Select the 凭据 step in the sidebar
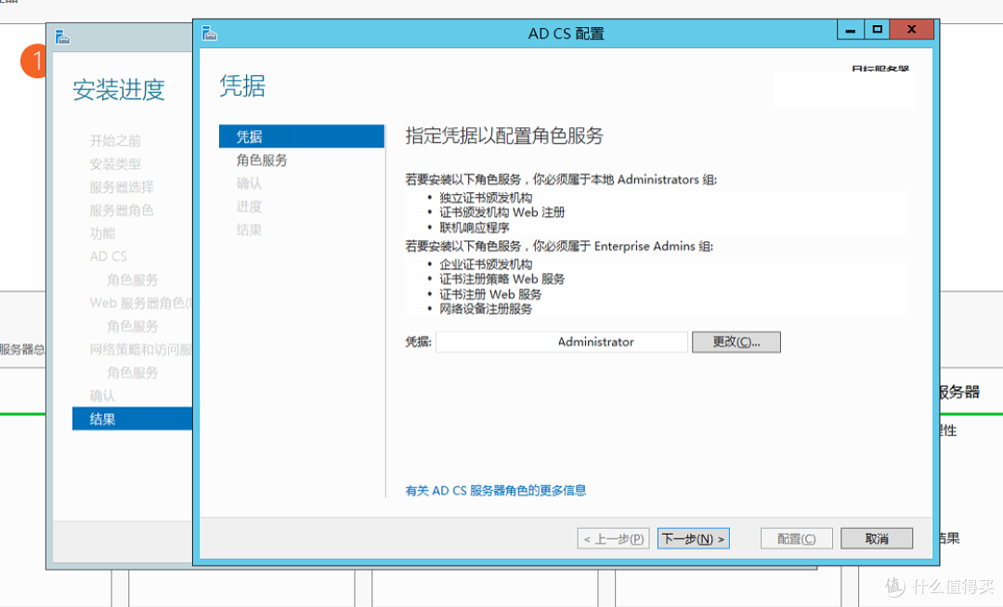This screenshot has height=607, width=1003. click(x=250, y=136)
